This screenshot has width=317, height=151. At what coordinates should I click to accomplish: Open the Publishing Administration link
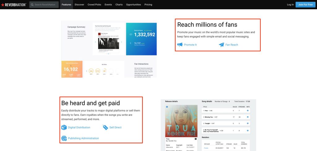pos(83,138)
